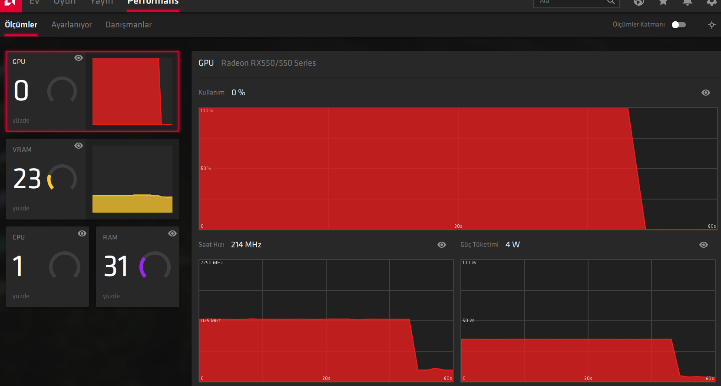Image resolution: width=721 pixels, height=386 pixels.
Task: Open favorites star icon
Action: point(663,2)
